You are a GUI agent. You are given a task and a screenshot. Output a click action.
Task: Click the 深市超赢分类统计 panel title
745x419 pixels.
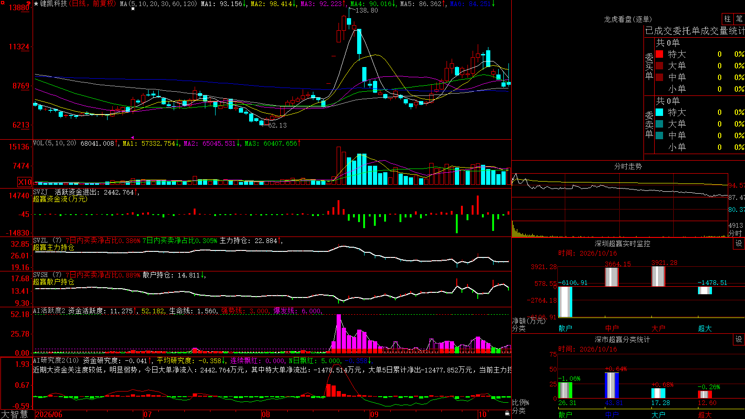coord(622,339)
